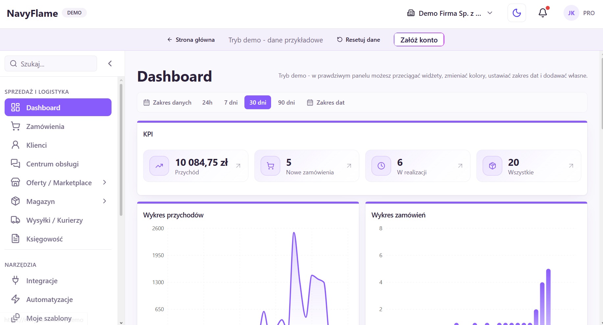The image size is (603, 325).
Task: Click sidebar scrollbar down arrow
Action: pyautogui.click(x=121, y=323)
